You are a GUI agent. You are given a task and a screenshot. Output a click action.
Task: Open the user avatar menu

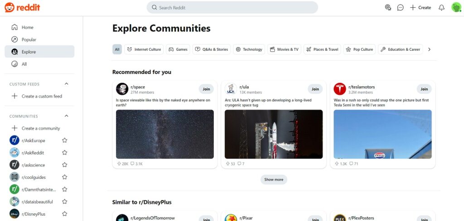pos(456,7)
